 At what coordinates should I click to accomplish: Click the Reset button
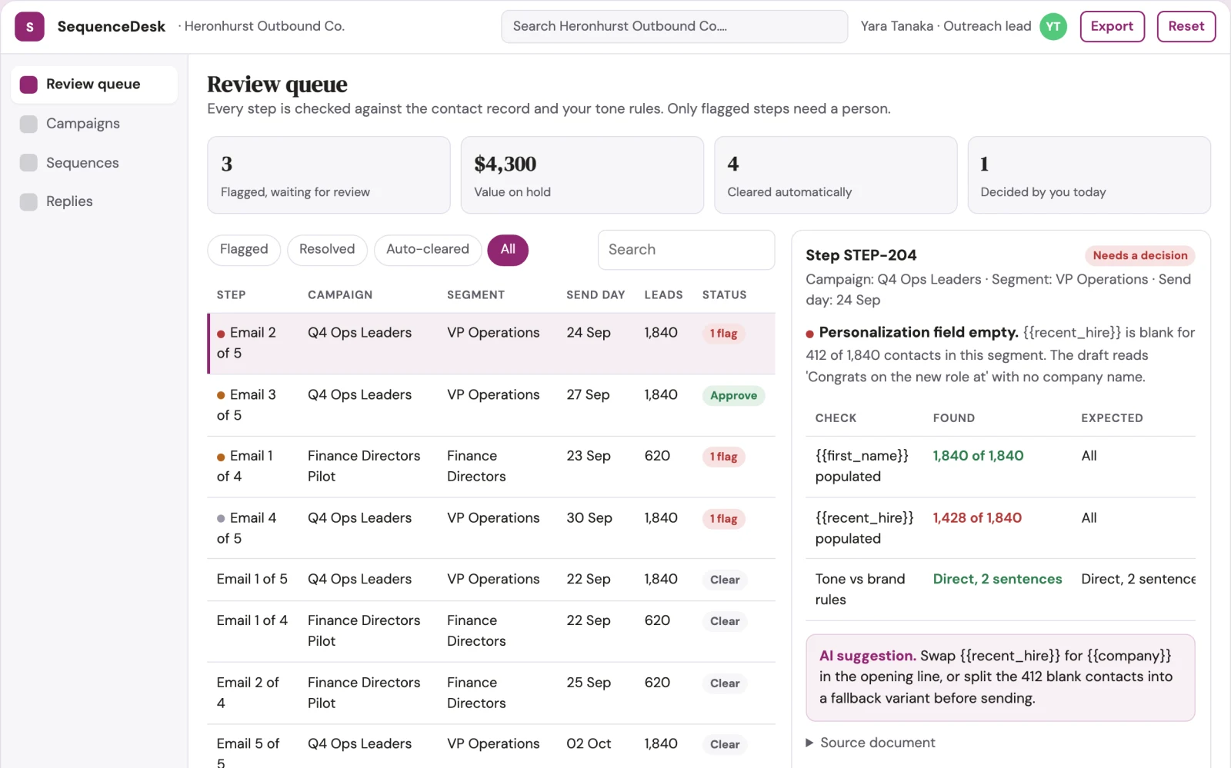point(1186,26)
